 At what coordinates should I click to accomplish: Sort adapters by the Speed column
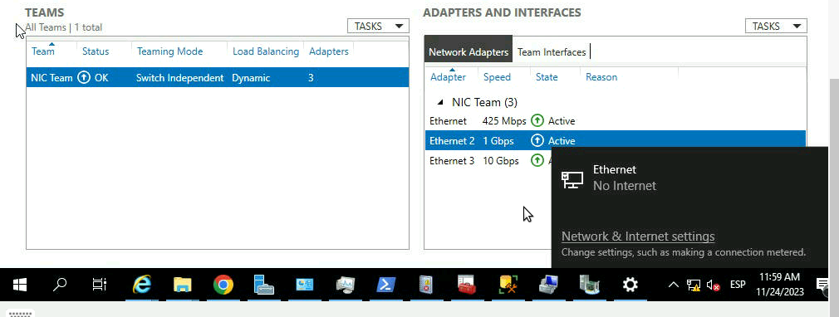[497, 77]
